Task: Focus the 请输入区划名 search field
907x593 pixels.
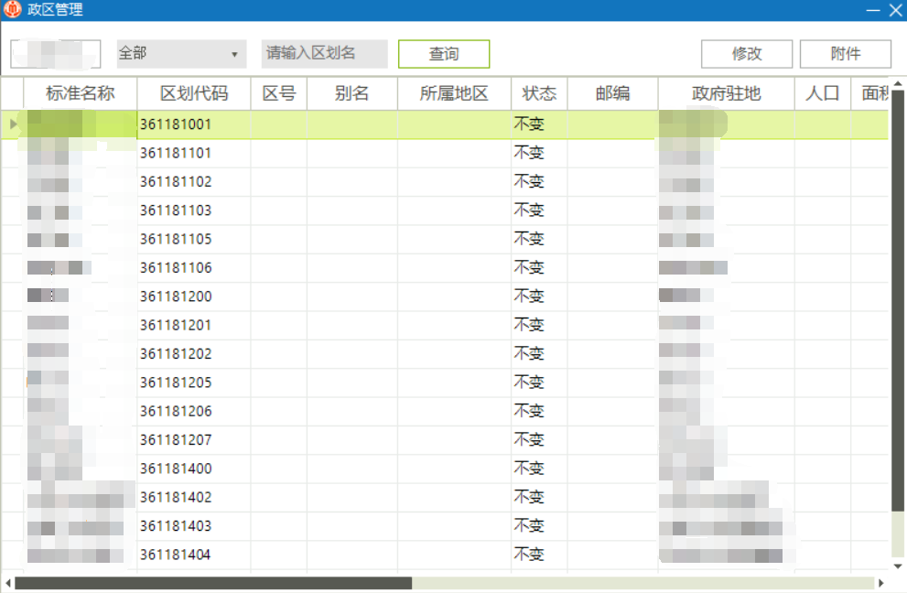Action: tap(324, 54)
